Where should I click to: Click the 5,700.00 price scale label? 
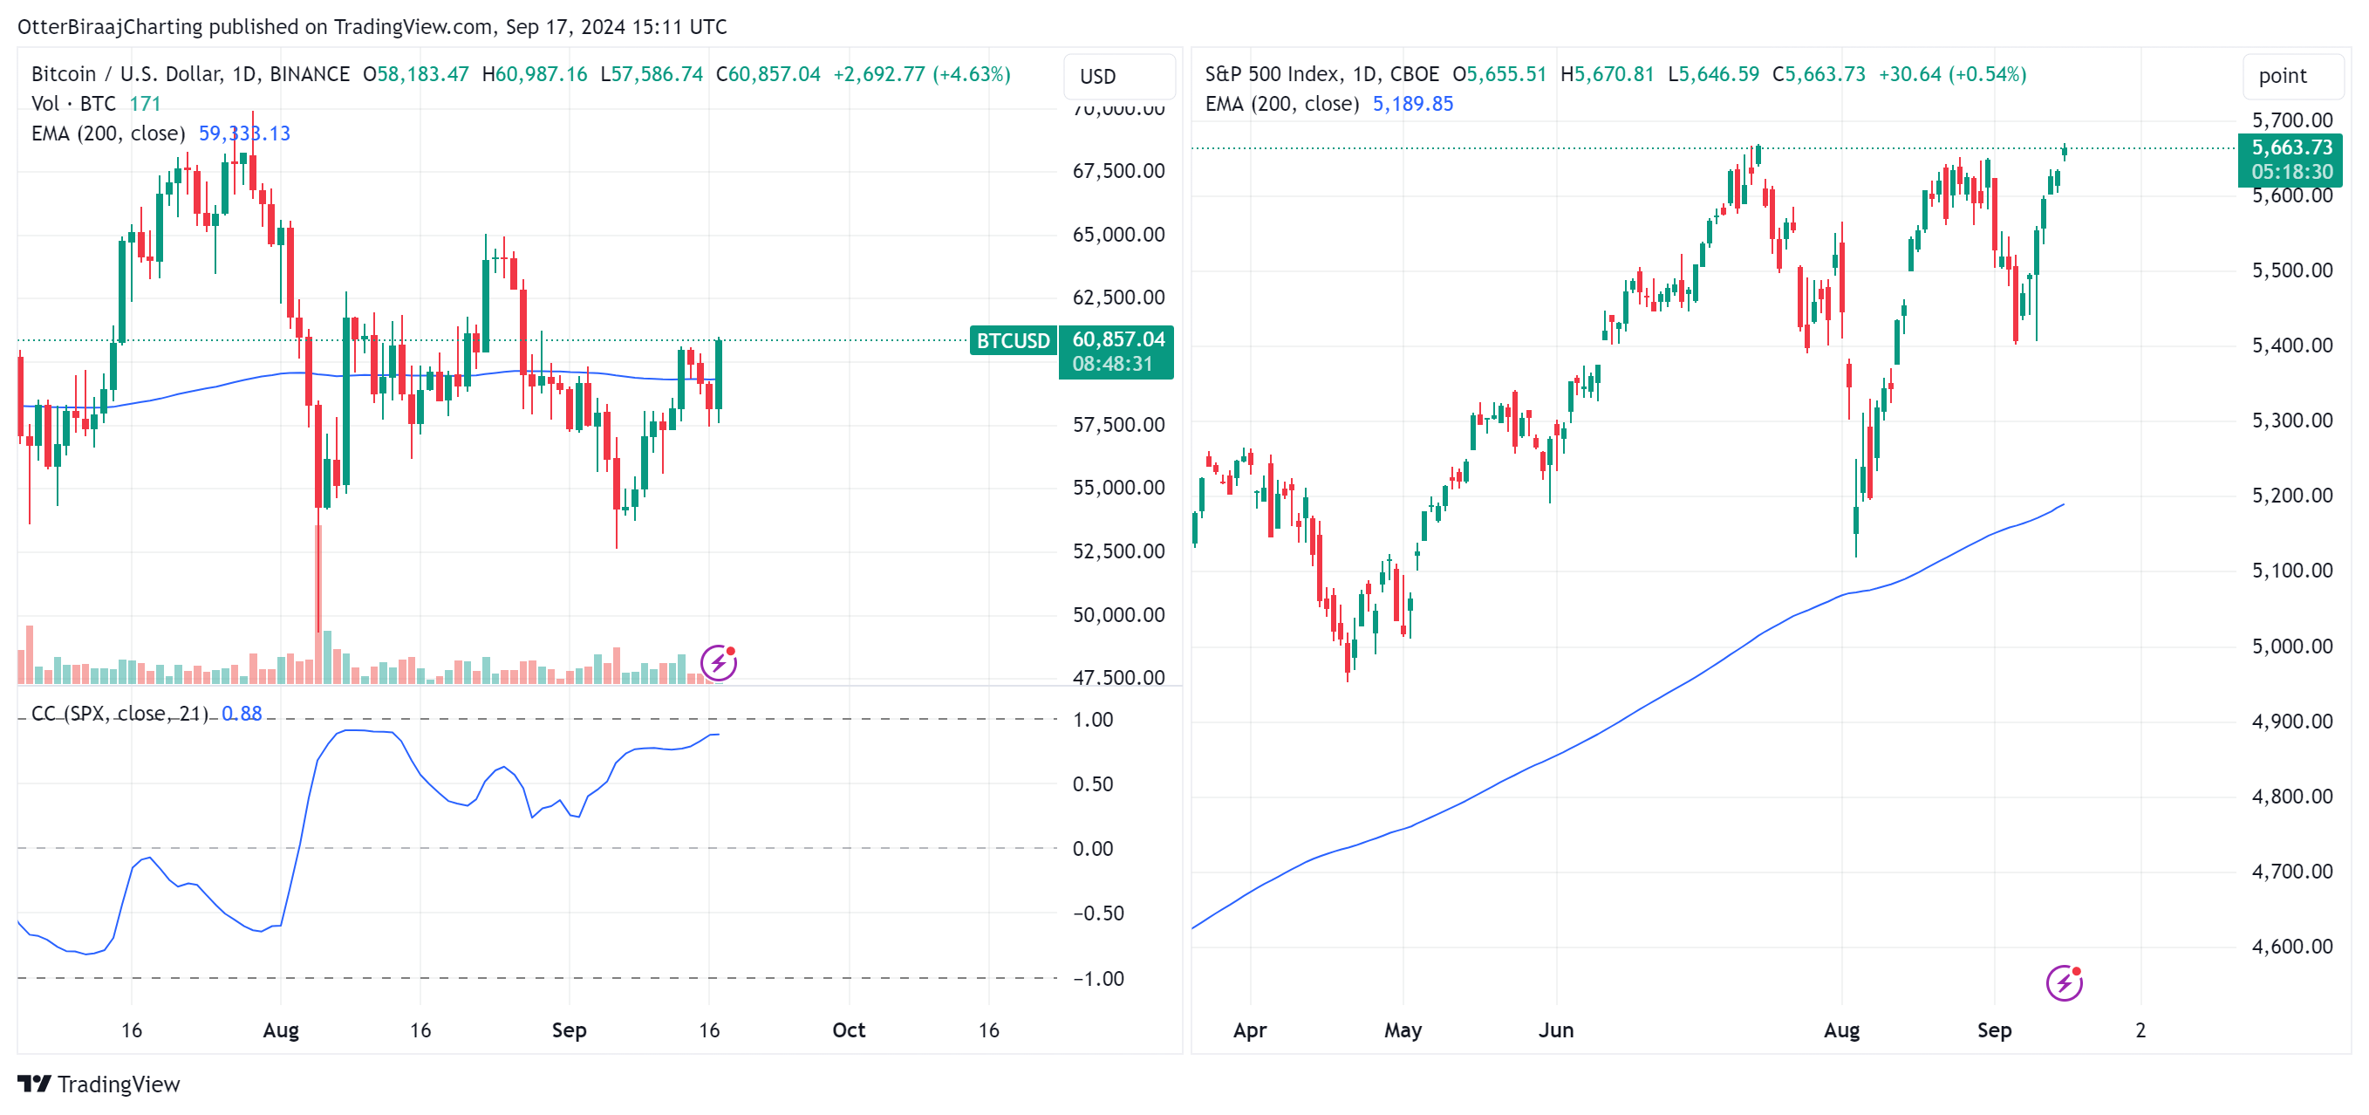pyautogui.click(x=2290, y=120)
